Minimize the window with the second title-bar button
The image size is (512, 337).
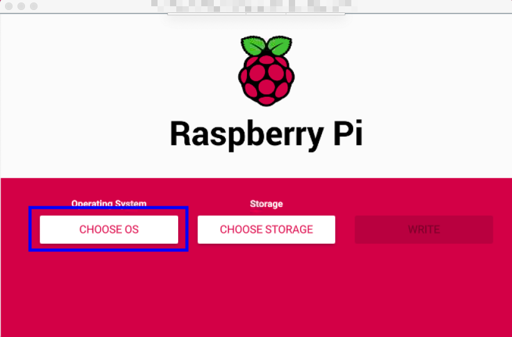[21, 6]
